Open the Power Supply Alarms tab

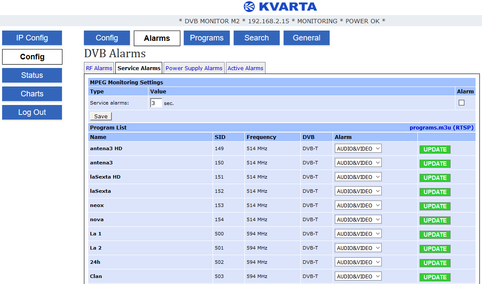coord(194,68)
